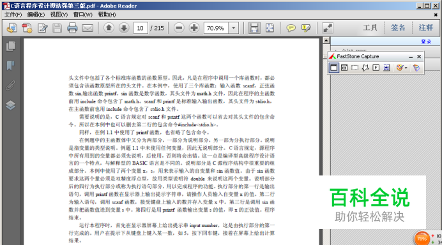This screenshot has width=442, height=245.
Task: Click the edit/sign document toolbar icon
Action: click(43, 28)
